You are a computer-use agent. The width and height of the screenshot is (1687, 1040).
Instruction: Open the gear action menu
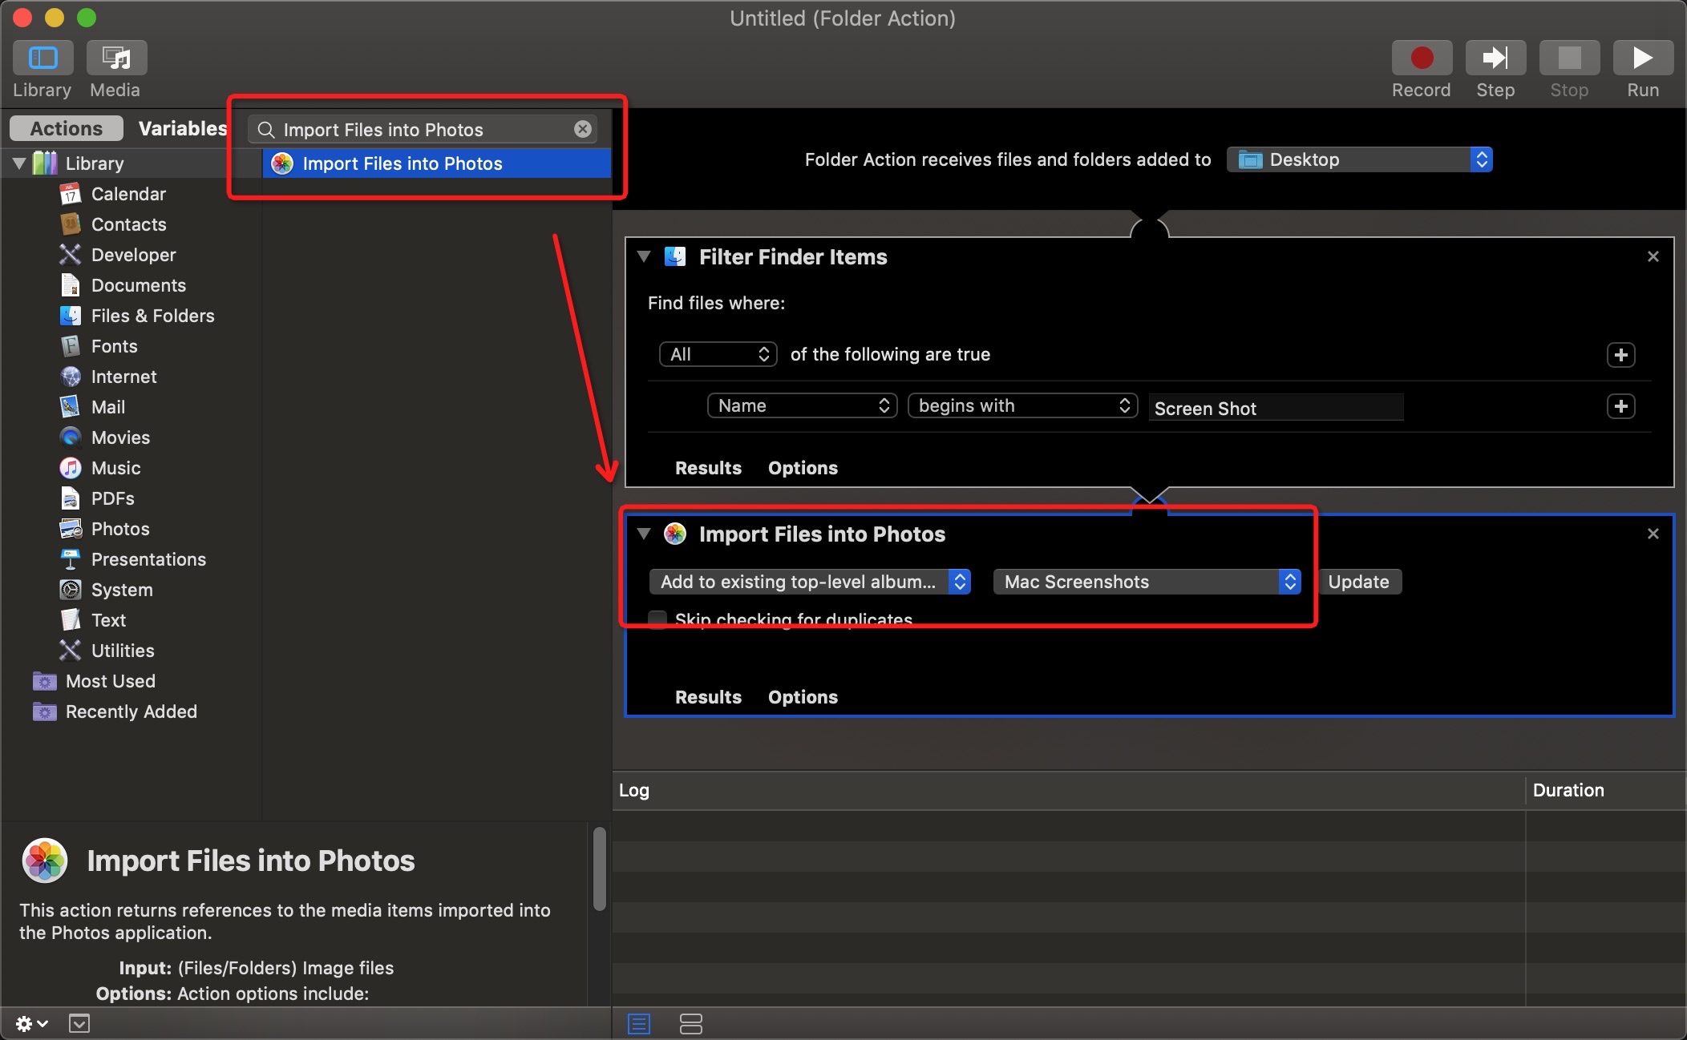30,1023
